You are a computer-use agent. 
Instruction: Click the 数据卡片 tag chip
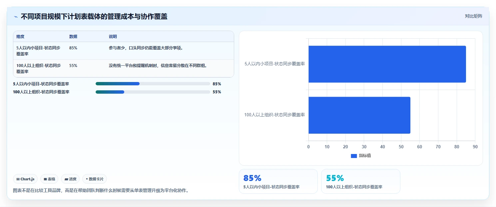[95, 179]
